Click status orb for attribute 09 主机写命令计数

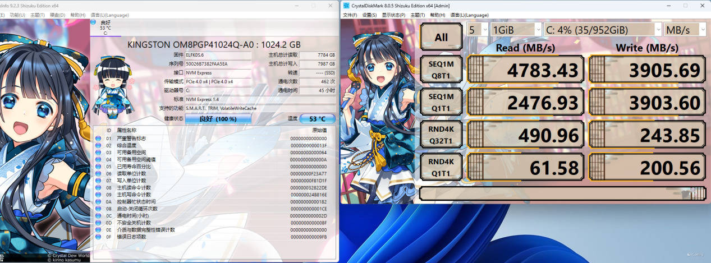click(98, 195)
